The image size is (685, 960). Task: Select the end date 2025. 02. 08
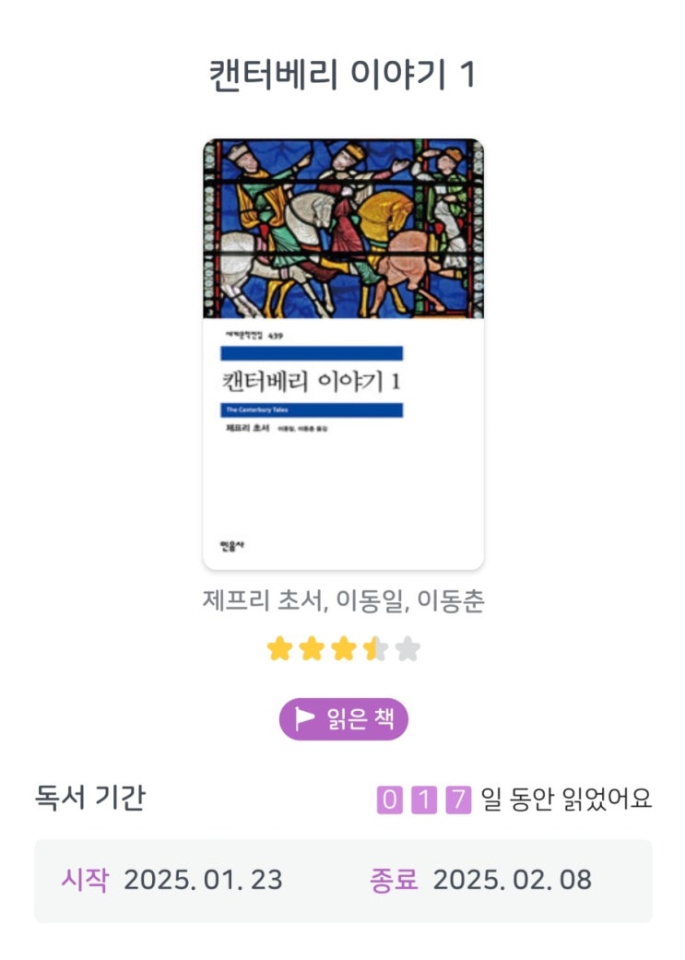point(513,880)
